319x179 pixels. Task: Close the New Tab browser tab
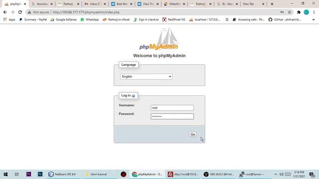pos(263,4)
